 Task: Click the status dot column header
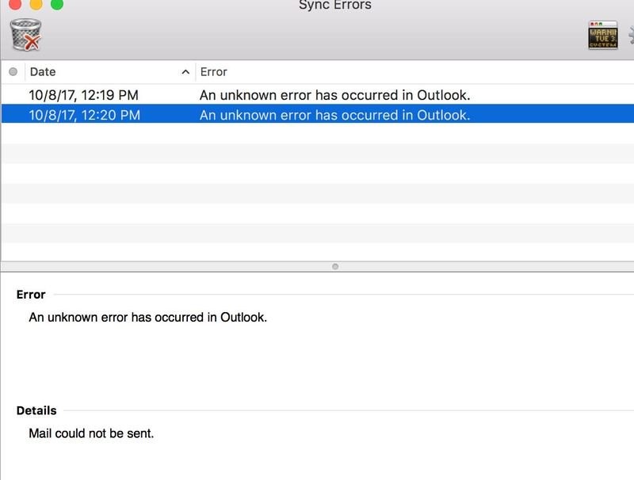tap(13, 71)
